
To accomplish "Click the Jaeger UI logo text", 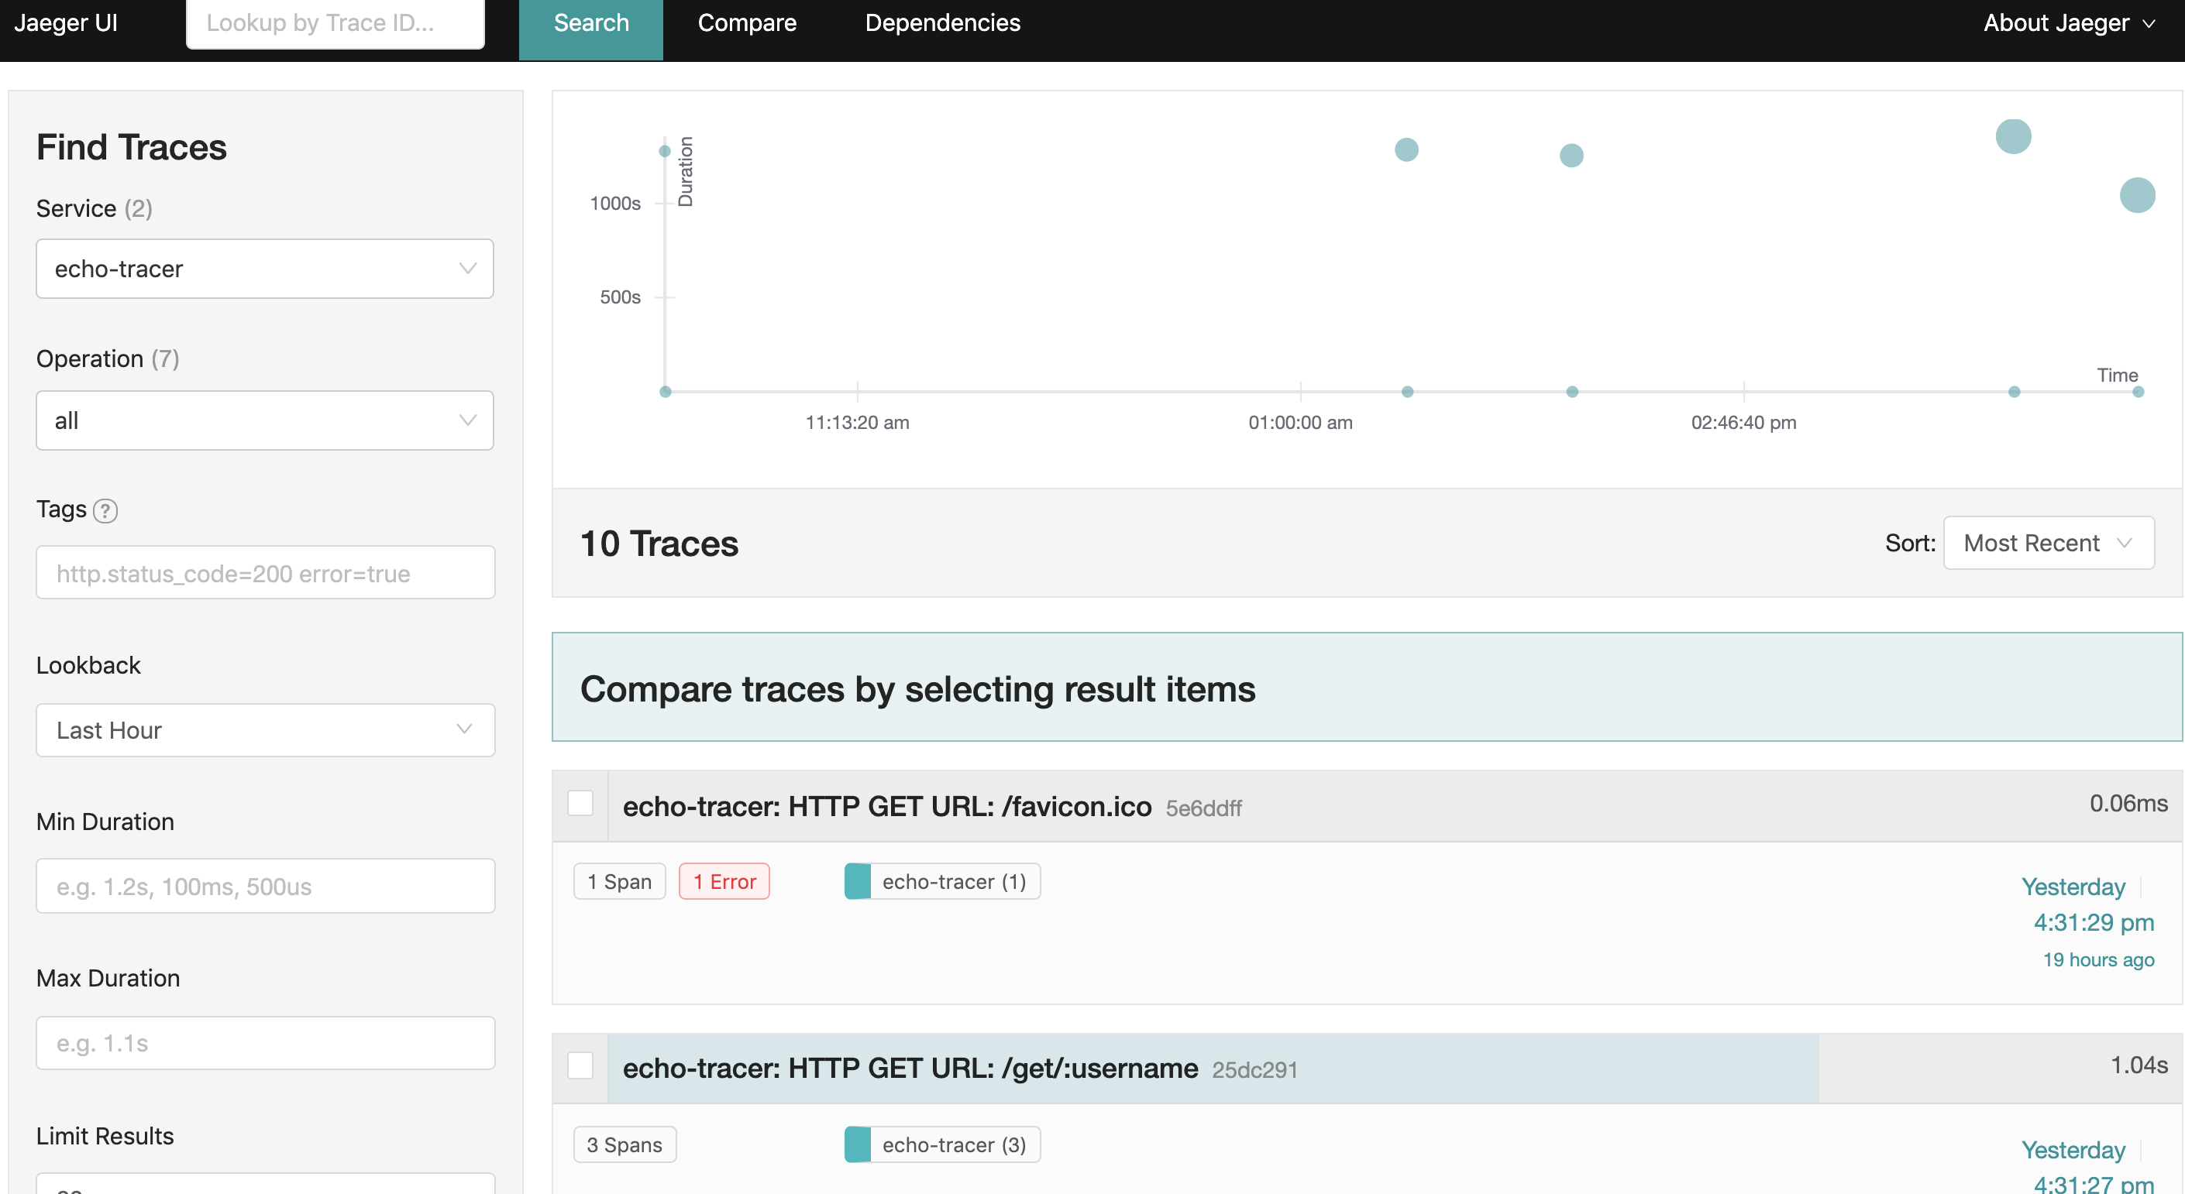I will click(66, 23).
